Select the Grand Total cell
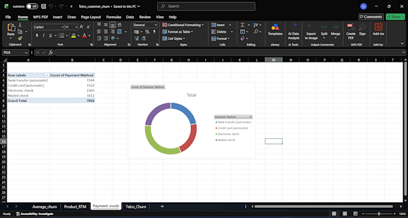Viewport: 408px width, 218px height. [x=28, y=101]
